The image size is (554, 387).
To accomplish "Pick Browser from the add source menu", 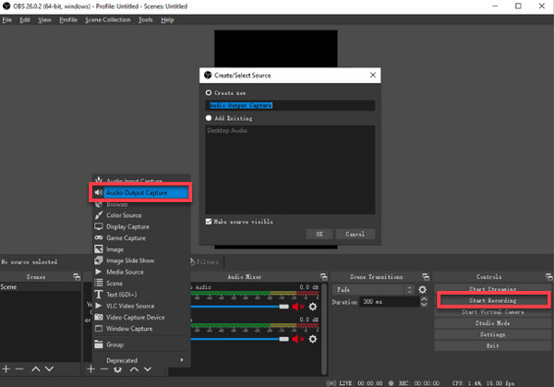I will tap(117, 204).
